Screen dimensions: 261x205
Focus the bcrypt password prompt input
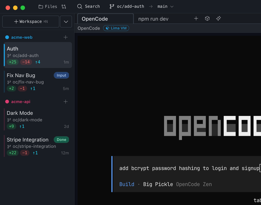coord(189,168)
